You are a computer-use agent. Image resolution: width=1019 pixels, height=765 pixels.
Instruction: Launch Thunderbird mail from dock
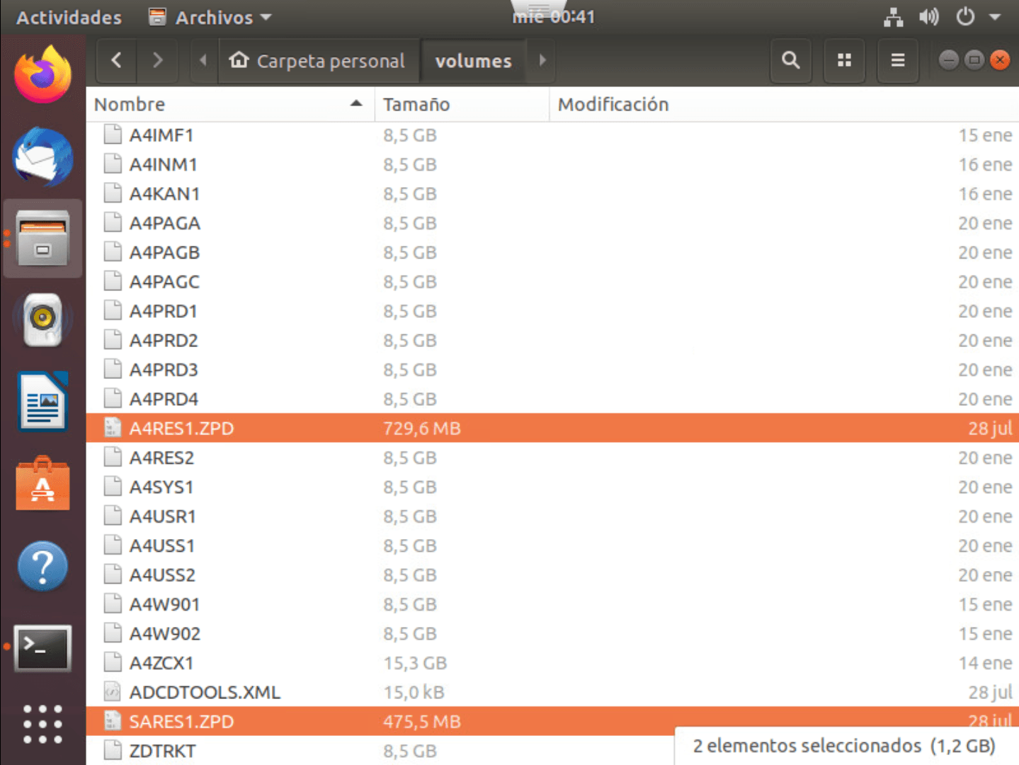(x=42, y=157)
